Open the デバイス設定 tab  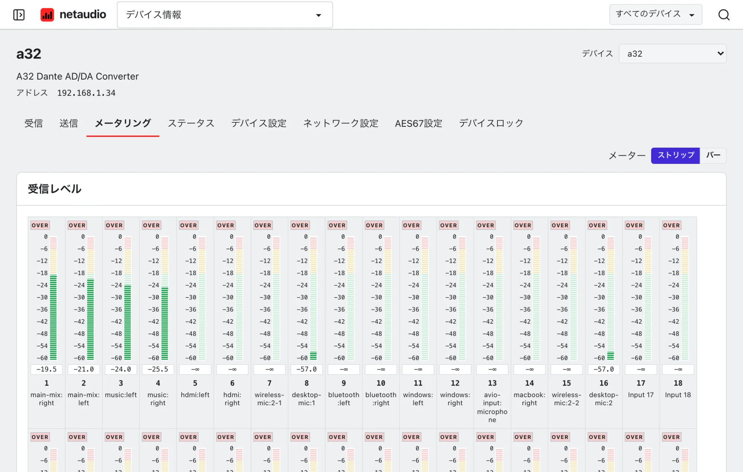pyautogui.click(x=259, y=123)
